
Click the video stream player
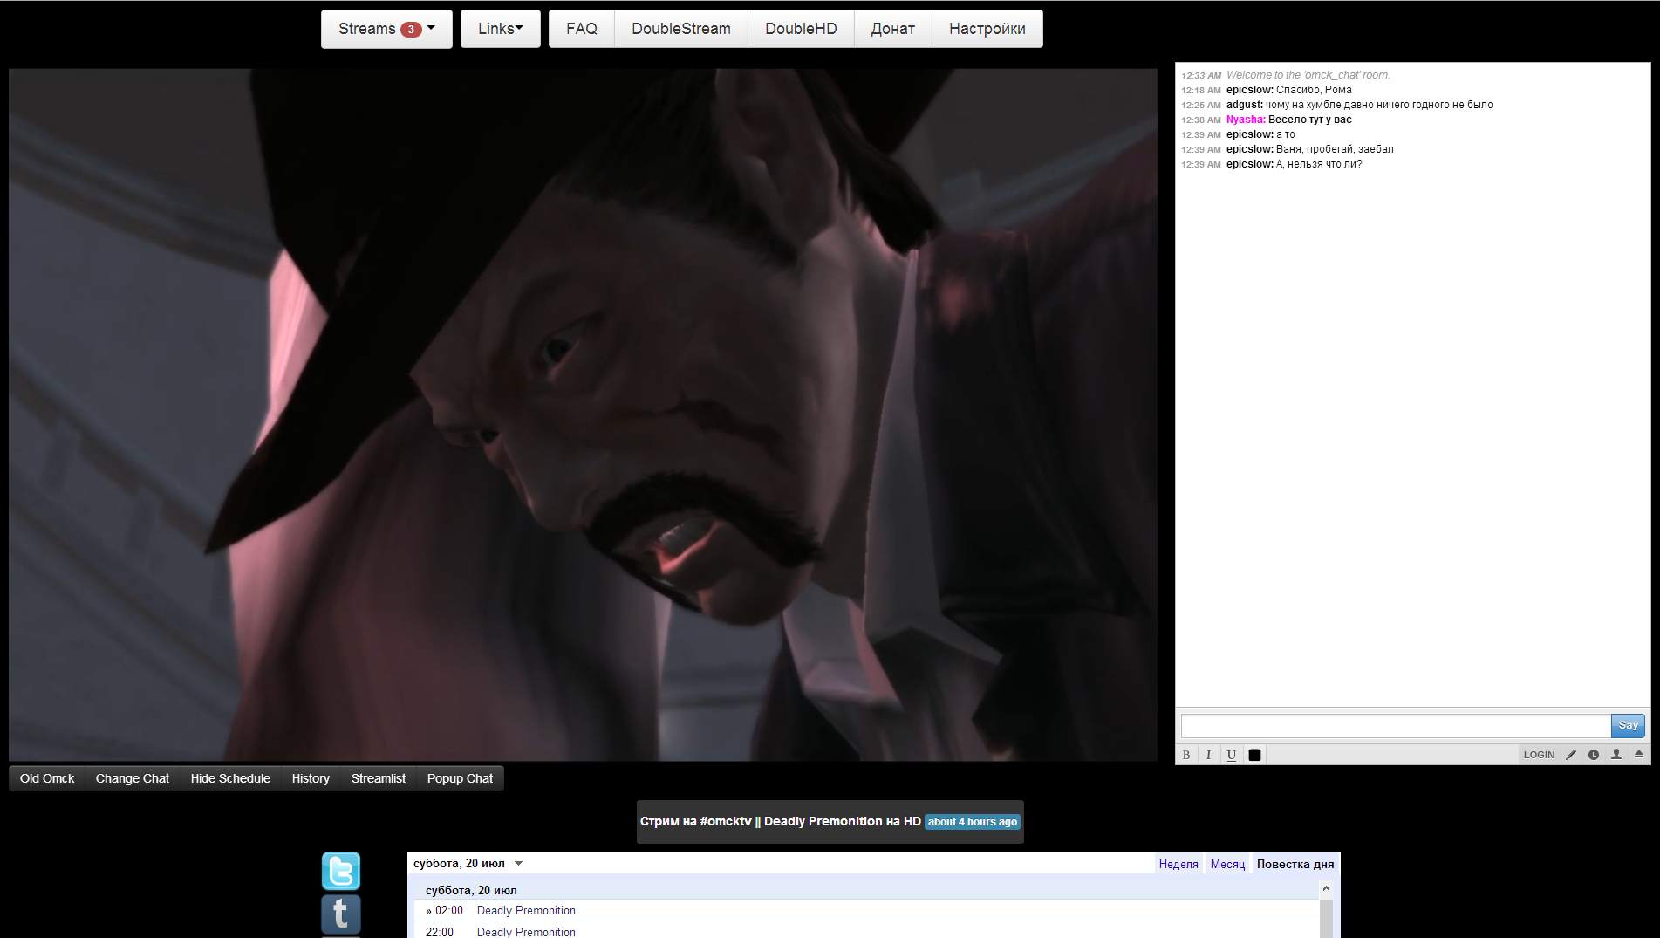(x=583, y=414)
